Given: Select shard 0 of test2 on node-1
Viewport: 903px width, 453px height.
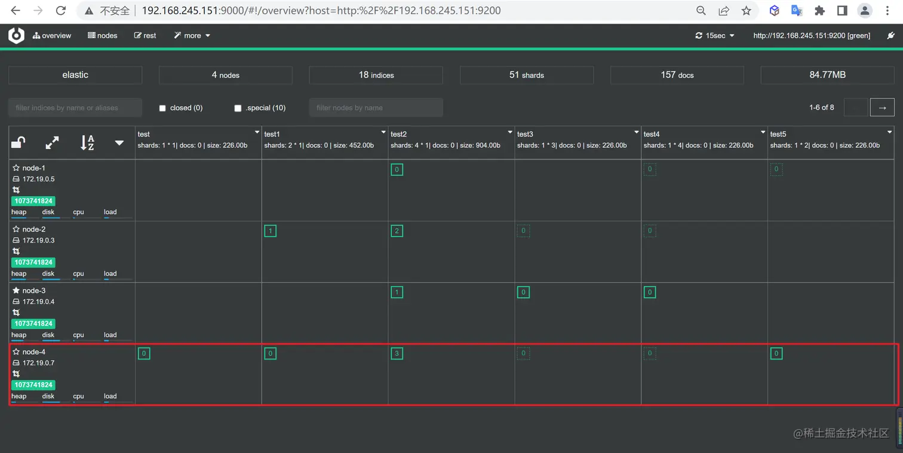Looking at the screenshot, I should tap(397, 170).
